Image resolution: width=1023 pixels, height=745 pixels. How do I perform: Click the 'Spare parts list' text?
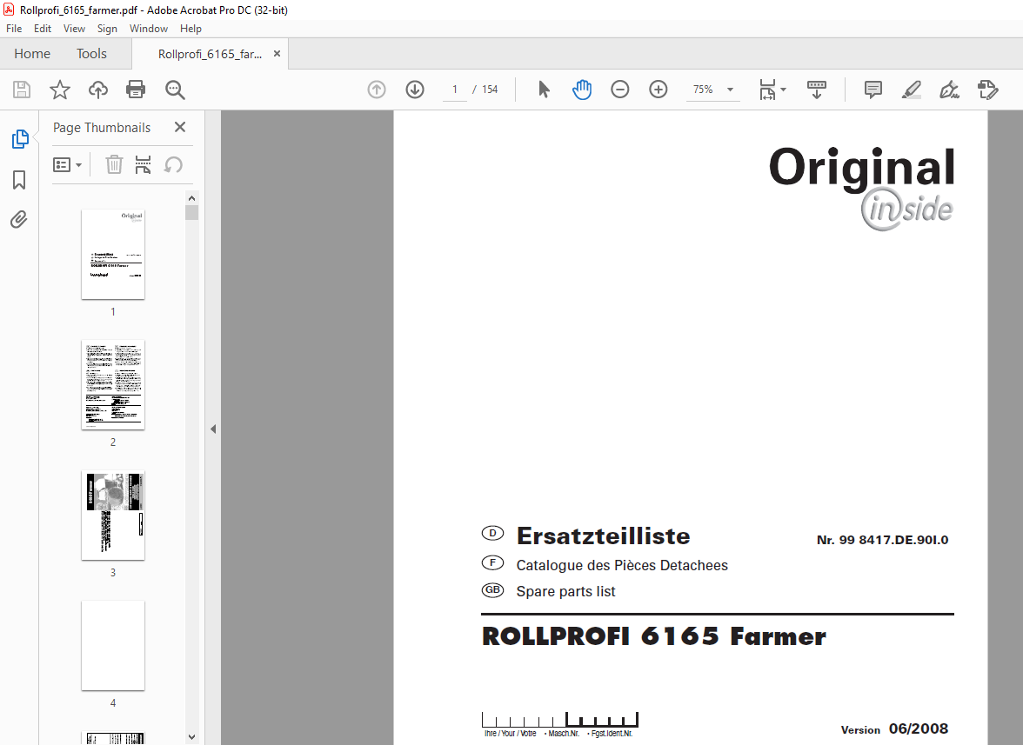coord(565,591)
